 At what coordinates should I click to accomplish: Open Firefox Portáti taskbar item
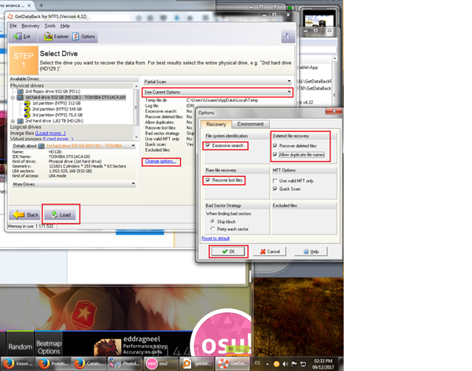pos(53,363)
